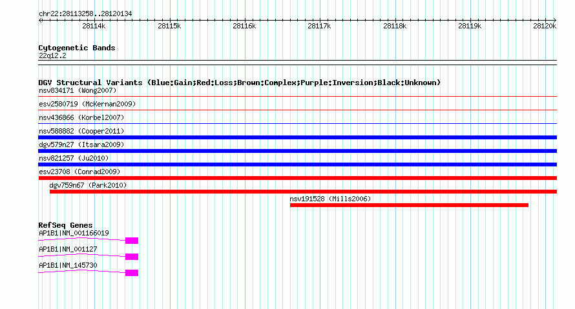This screenshot has width=575, height=309.
Task: Select the 28118k ruler tick label
Action: click(x=395, y=26)
